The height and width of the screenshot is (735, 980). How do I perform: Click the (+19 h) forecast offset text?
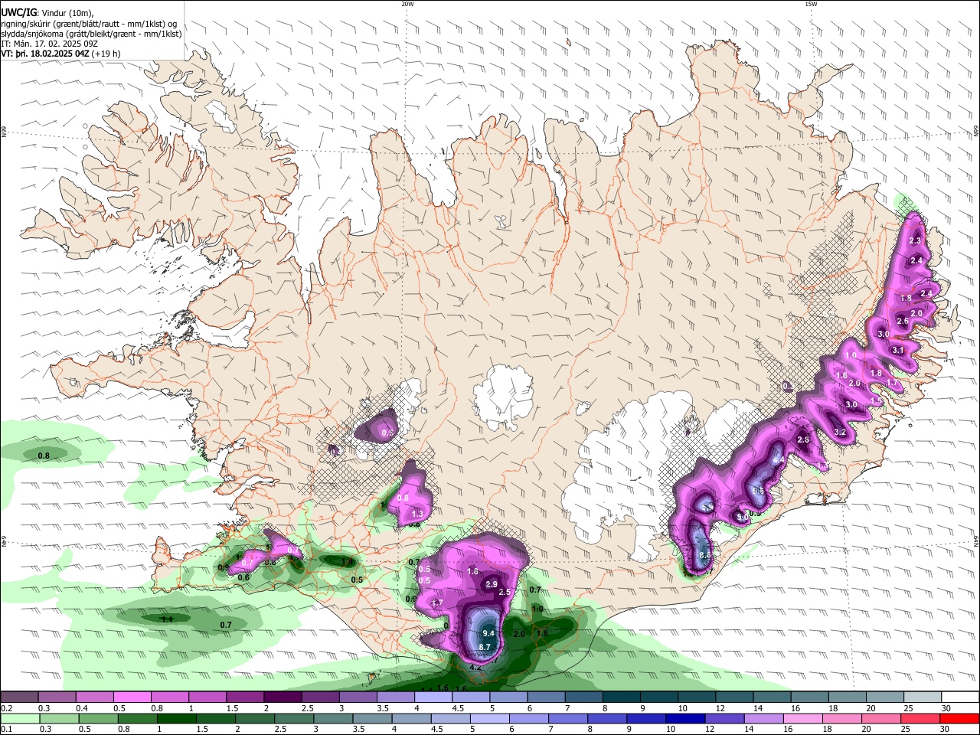(106, 54)
